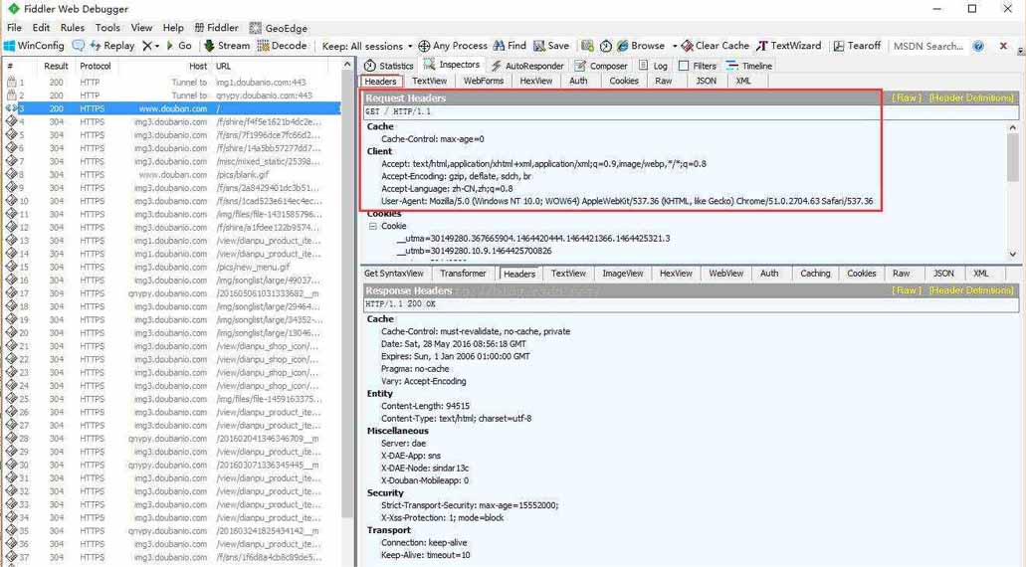Click the User-Agent header line
The height and width of the screenshot is (567, 1026).
click(x=627, y=201)
